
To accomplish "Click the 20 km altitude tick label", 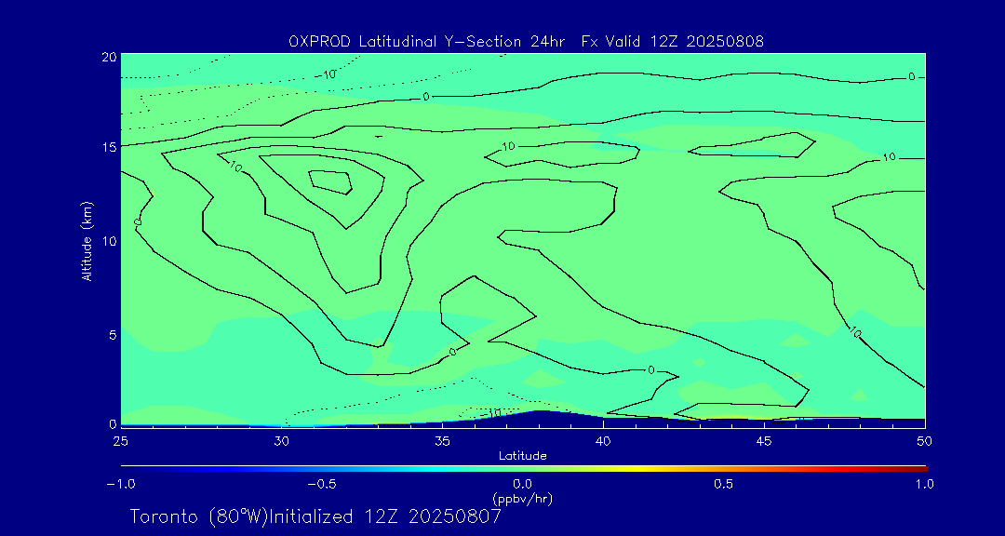I will 108,57.
